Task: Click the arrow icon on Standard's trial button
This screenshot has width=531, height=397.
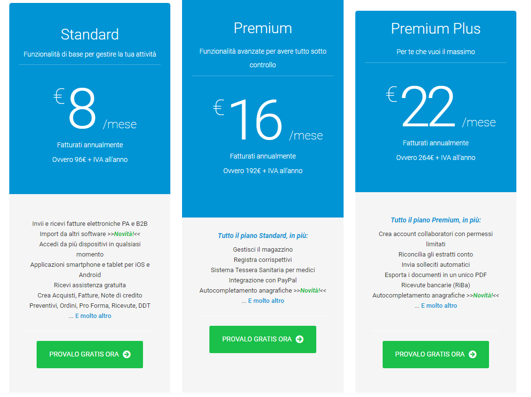Action: click(127, 355)
